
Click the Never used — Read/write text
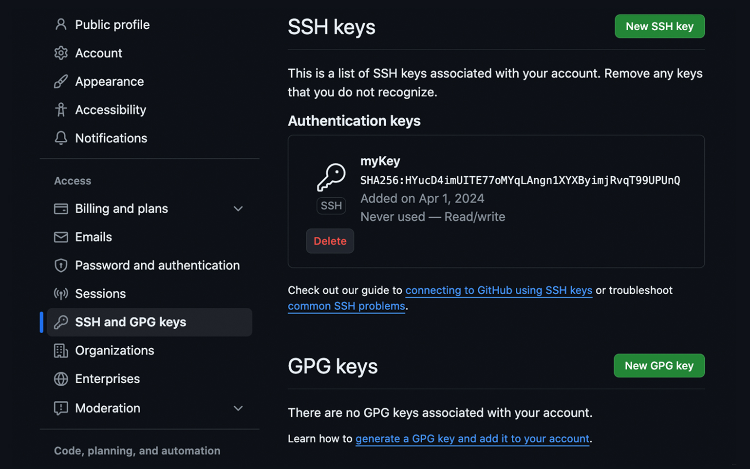(433, 217)
